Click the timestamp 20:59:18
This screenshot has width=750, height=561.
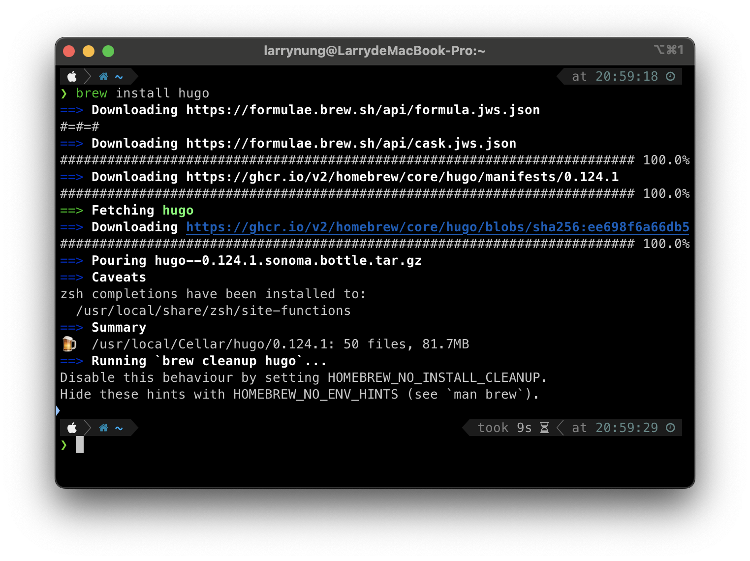[x=627, y=76]
